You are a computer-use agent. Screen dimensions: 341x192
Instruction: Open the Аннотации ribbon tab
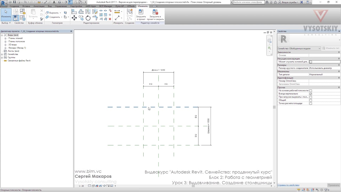coord(39,6)
